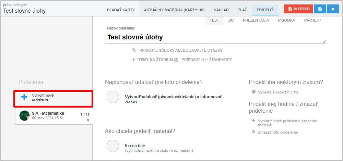Screen dimensions: 343x161
Task: Click the students group icon next to Vyberte žiakov
Action: (x=254, y=92)
